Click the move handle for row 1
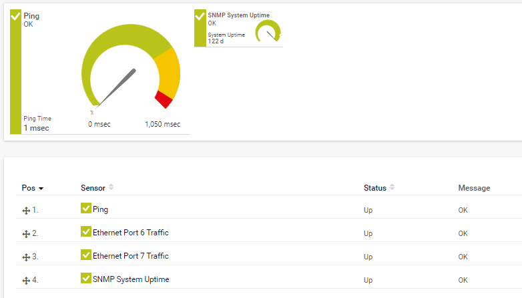The width and height of the screenshot is (522, 298). point(27,210)
